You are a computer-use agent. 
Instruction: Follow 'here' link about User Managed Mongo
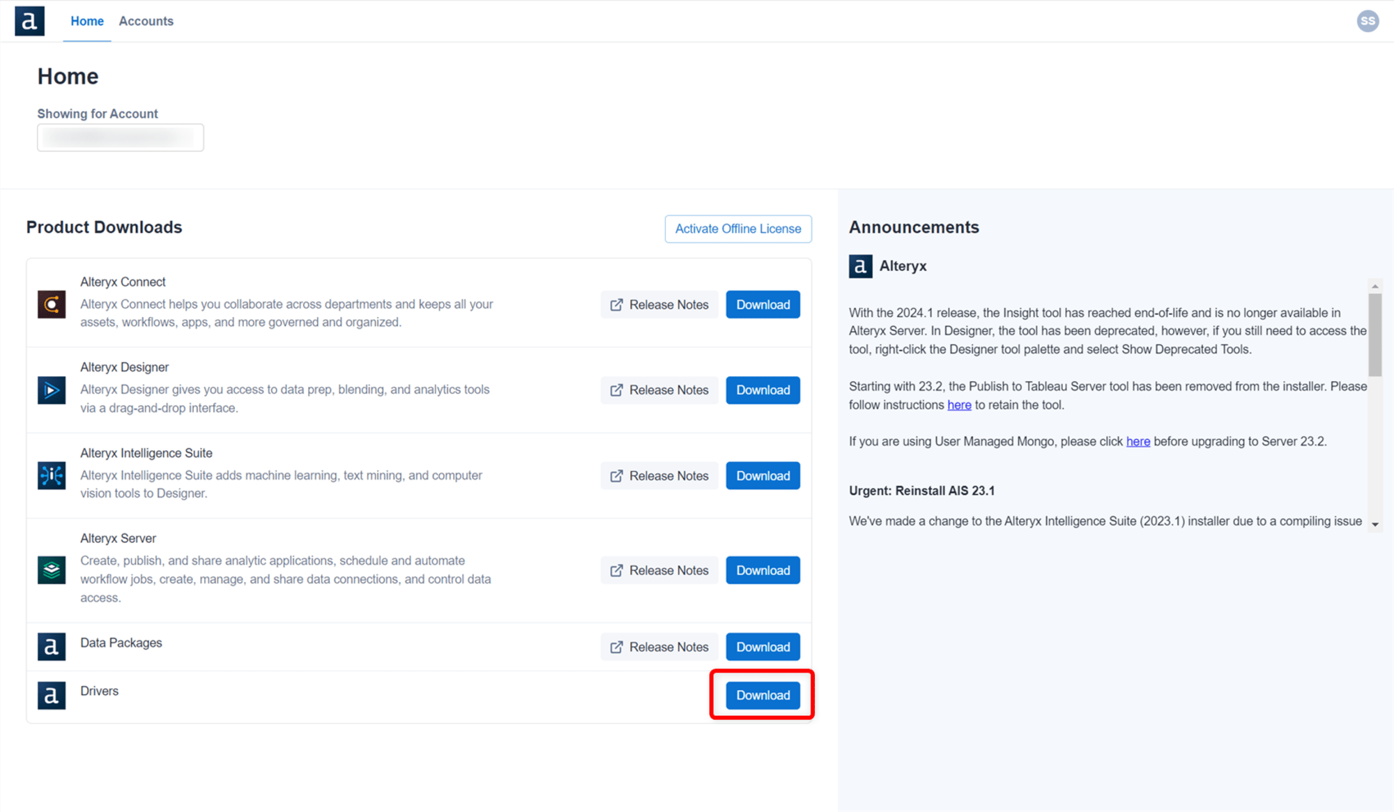pos(1138,441)
